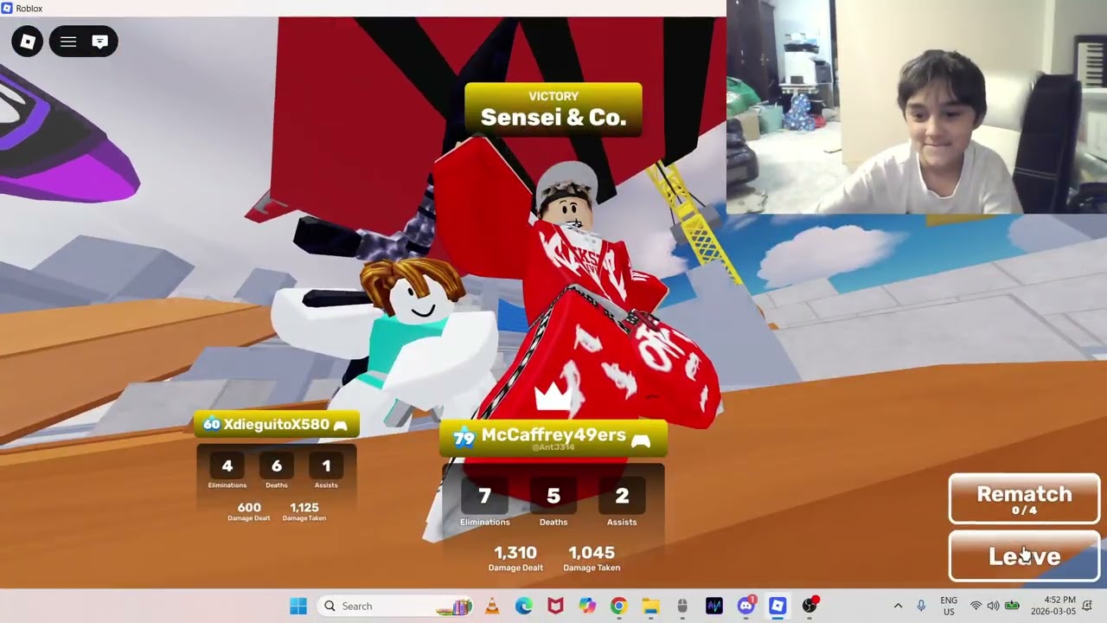Open the volume tray icon
Image resolution: width=1107 pixels, height=623 pixels.
click(993, 606)
